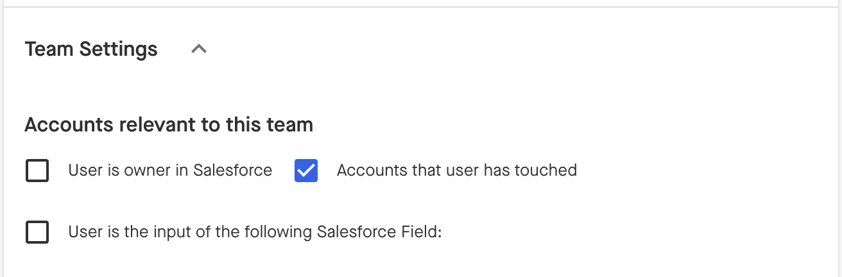Tick the first unchecked checkbox under Accounts
Screen dimensions: 842x277
click(x=37, y=171)
